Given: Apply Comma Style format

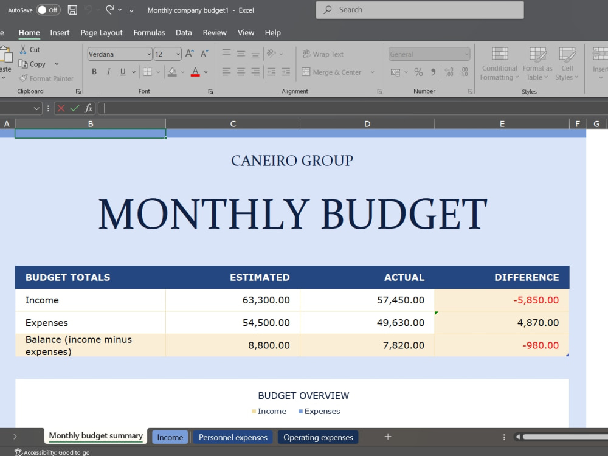Looking at the screenshot, I should pyautogui.click(x=433, y=72).
